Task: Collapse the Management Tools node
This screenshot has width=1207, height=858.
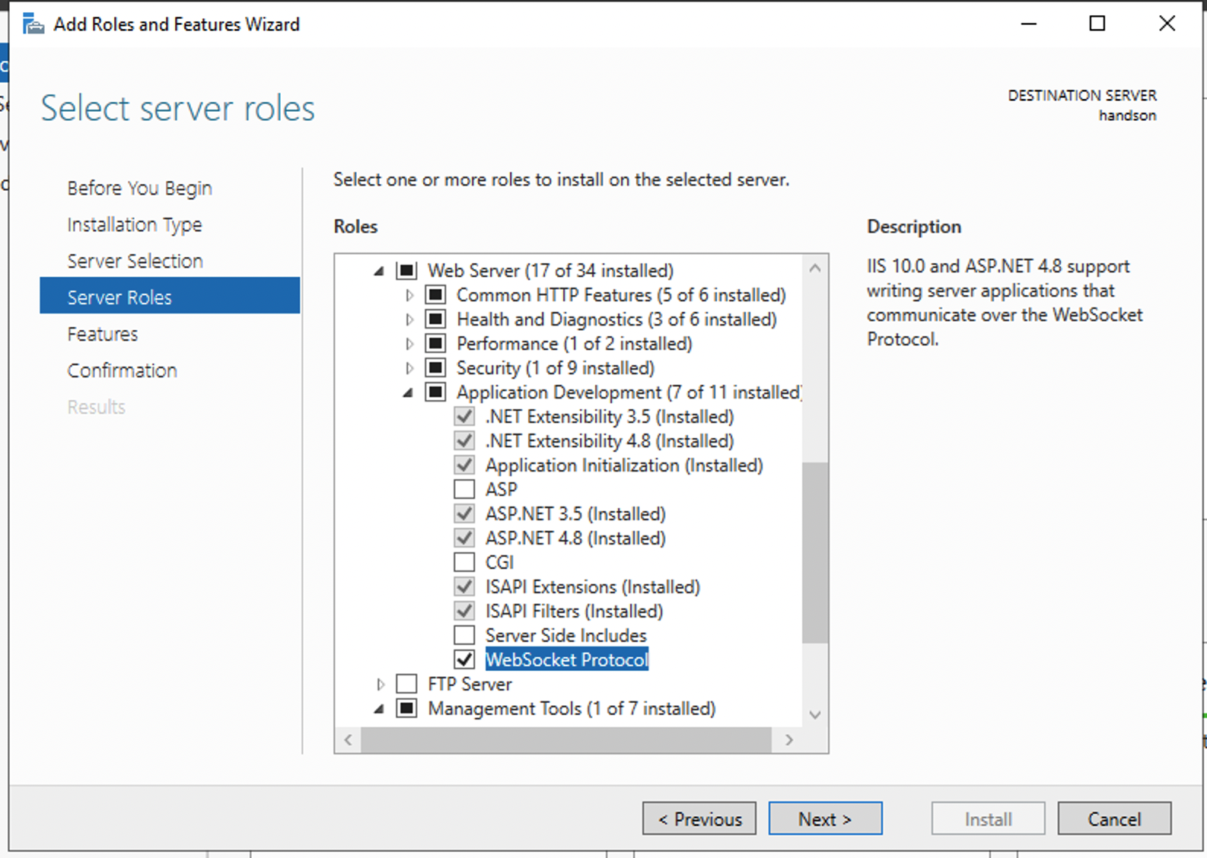Action: click(379, 708)
